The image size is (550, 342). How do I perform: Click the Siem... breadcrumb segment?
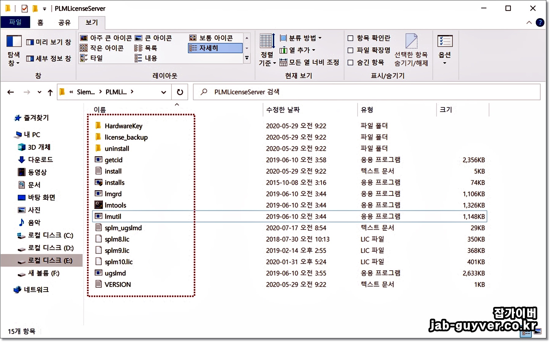(86, 92)
